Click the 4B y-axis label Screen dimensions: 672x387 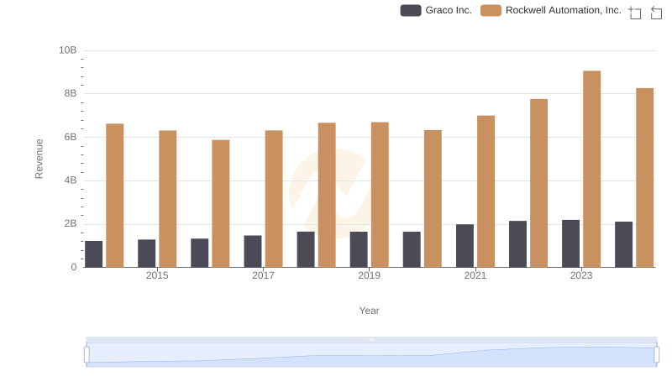(71, 180)
